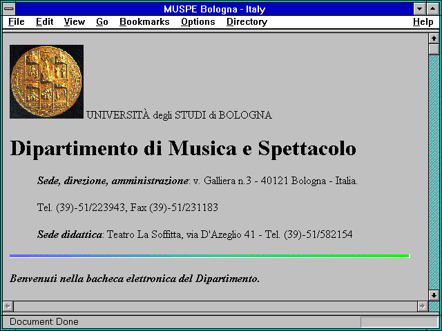Open the View menu

(75, 21)
